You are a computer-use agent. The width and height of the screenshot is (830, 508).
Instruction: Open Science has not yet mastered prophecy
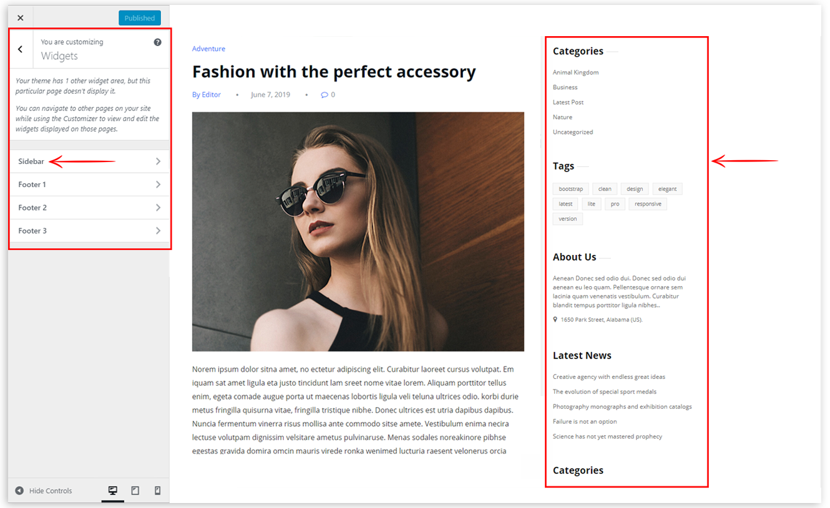(607, 436)
